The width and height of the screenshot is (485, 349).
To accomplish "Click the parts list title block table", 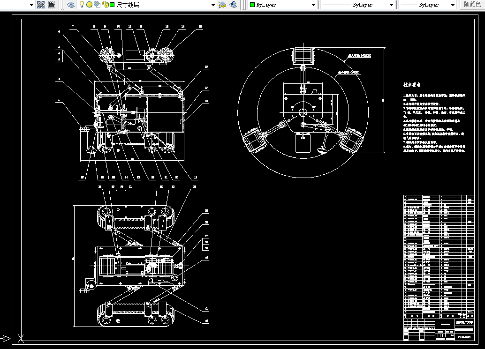I will pyautogui.click(x=439, y=268).
